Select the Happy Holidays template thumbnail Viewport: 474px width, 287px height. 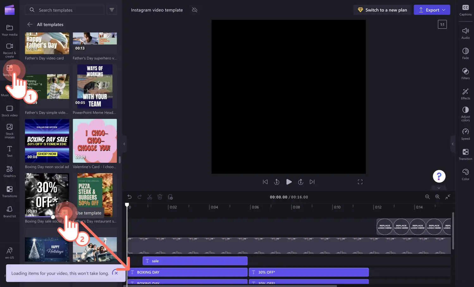[47, 249]
